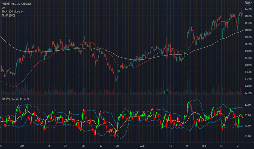The image size is (254, 149).
Task: Click the 13 date label after Sep
Action: tap(221, 146)
